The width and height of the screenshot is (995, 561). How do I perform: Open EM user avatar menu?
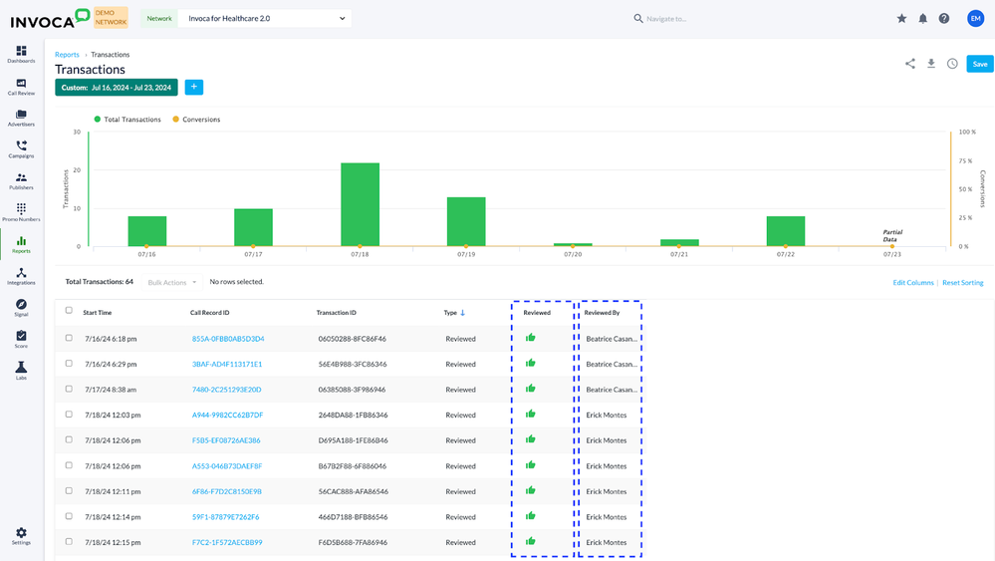tap(975, 18)
